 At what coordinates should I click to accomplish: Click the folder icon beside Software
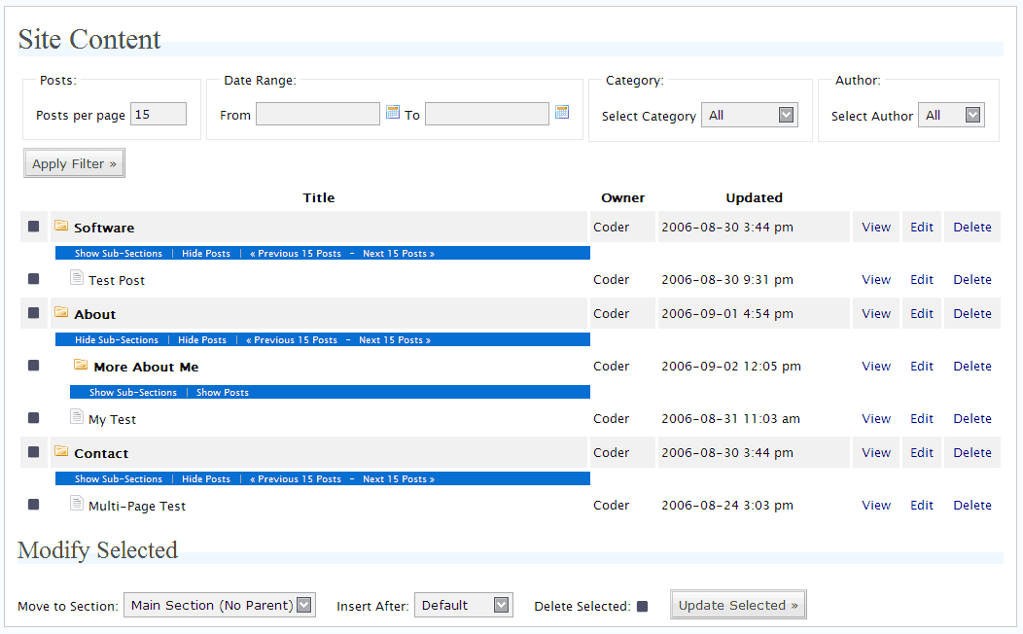tap(62, 225)
